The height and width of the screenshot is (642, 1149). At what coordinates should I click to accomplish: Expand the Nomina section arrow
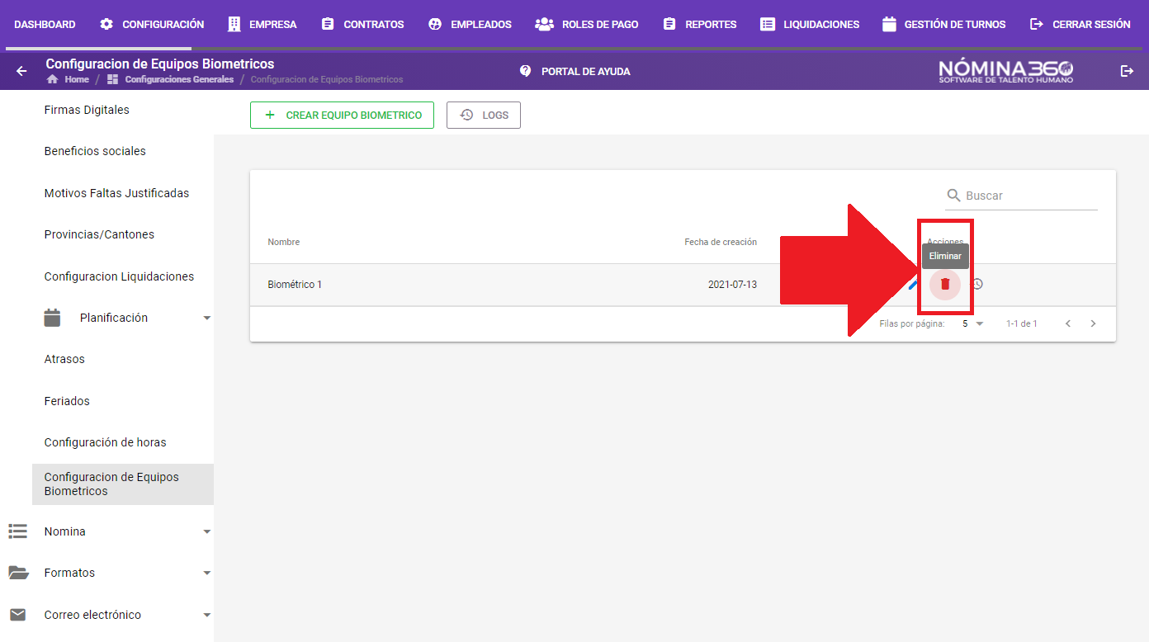coord(207,531)
